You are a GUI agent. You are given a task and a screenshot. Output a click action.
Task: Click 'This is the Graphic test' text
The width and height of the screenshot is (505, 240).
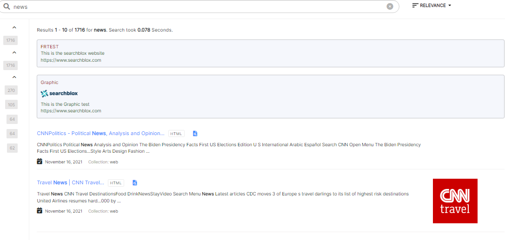click(65, 104)
